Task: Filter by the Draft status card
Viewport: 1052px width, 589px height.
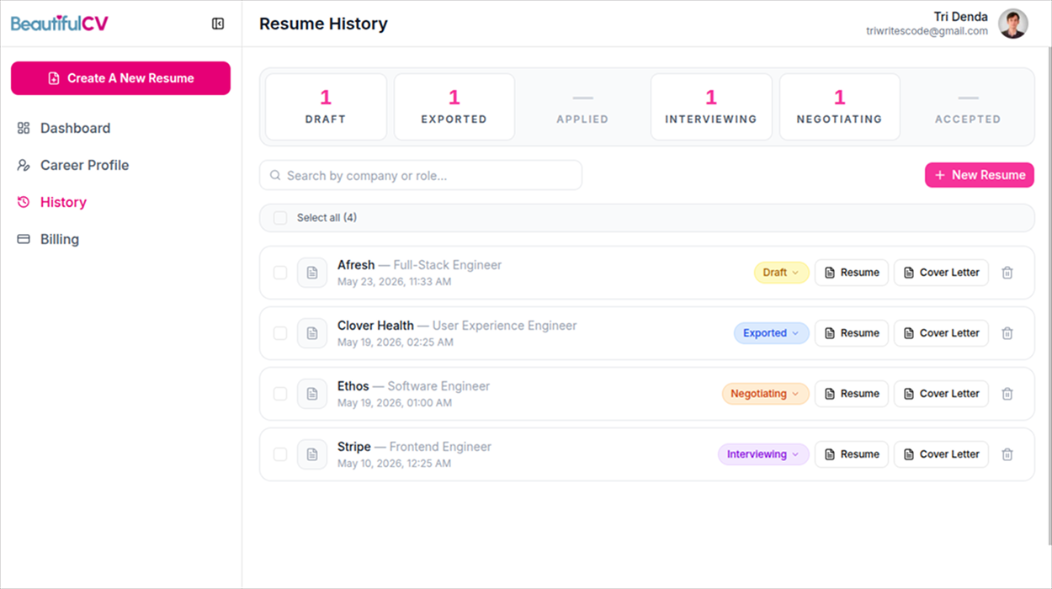Action: [326, 107]
